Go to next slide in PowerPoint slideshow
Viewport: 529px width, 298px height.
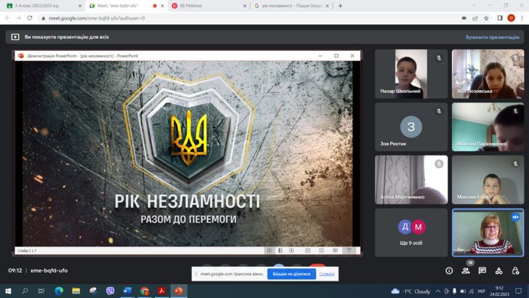(x=291, y=251)
